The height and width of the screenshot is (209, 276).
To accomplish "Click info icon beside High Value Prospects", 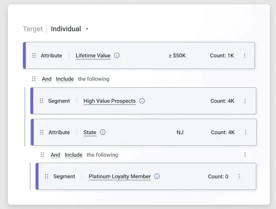I will tap(142, 101).
